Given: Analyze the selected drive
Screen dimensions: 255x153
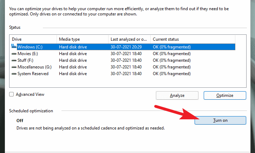Looking at the screenshot, I should click(x=177, y=95).
